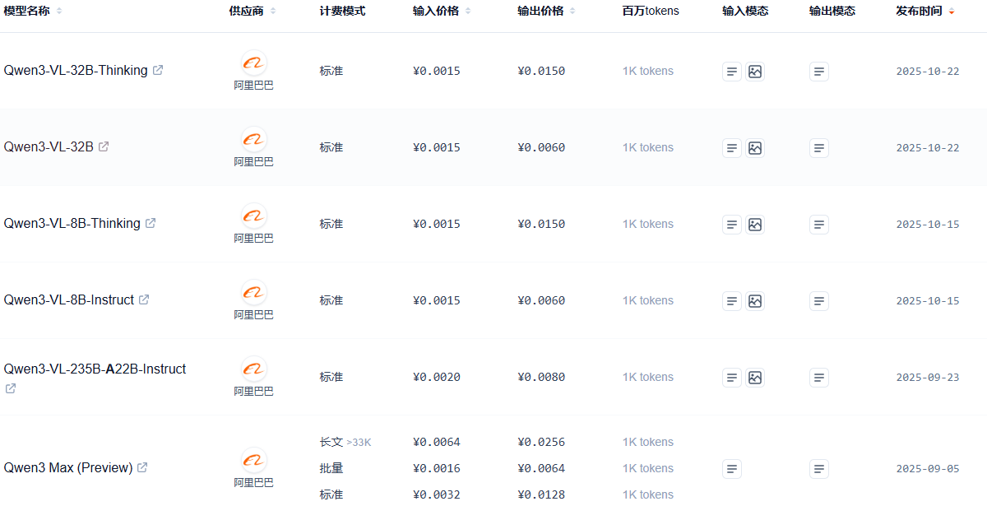Click input price ¥0.0064

(437, 442)
